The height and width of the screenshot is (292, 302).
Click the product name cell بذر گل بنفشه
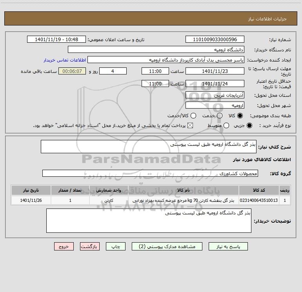[184, 200]
